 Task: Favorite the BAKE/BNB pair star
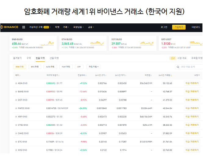tap(16, 92)
